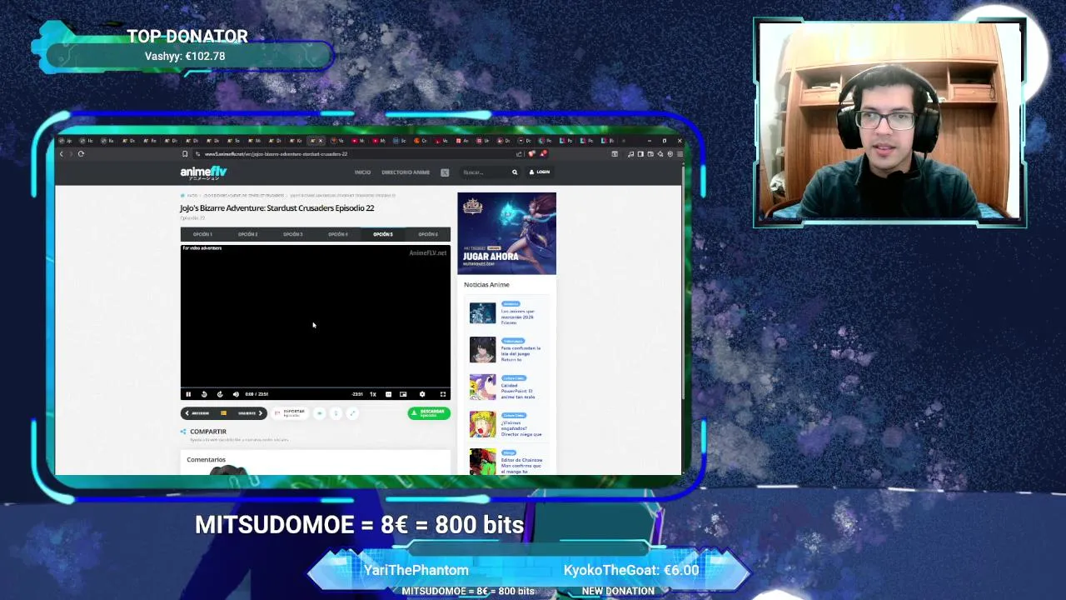Open the browser main menu icon
This screenshot has width=1066, height=600.
coord(680,154)
